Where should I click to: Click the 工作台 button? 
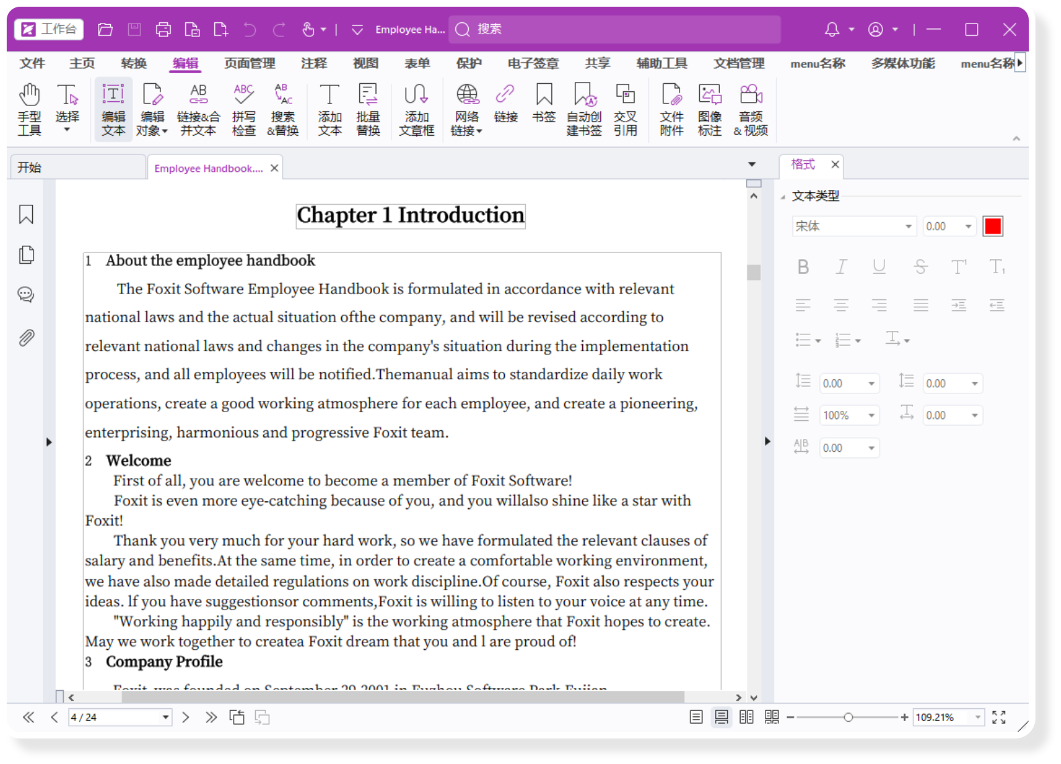tap(49, 29)
